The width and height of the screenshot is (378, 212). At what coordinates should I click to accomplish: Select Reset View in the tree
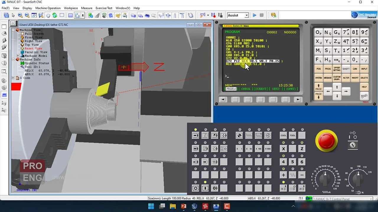(33, 48)
